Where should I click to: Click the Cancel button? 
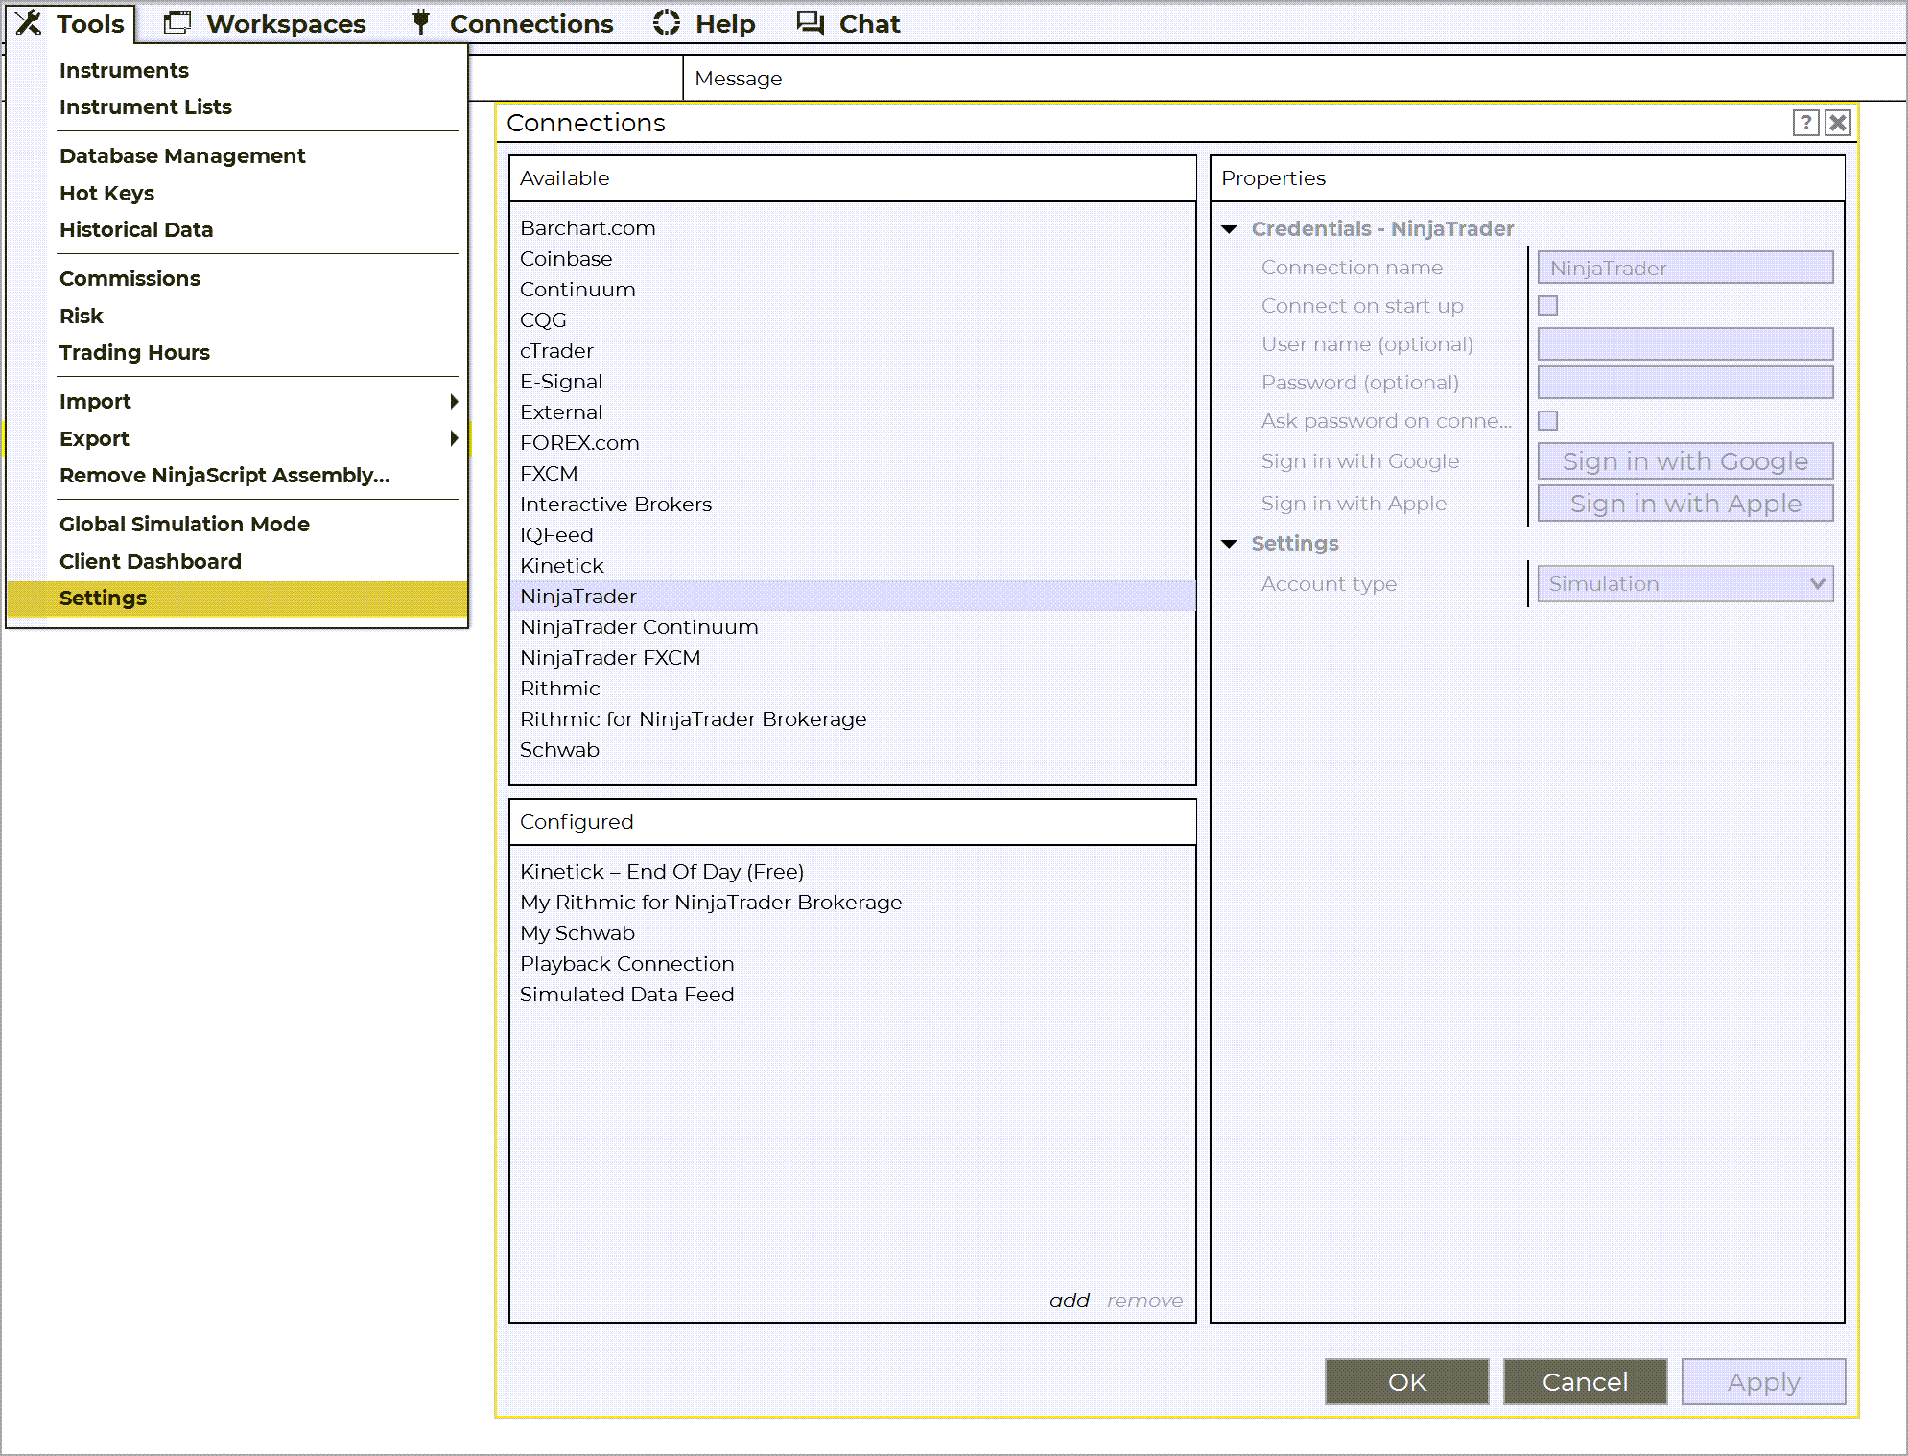point(1585,1382)
